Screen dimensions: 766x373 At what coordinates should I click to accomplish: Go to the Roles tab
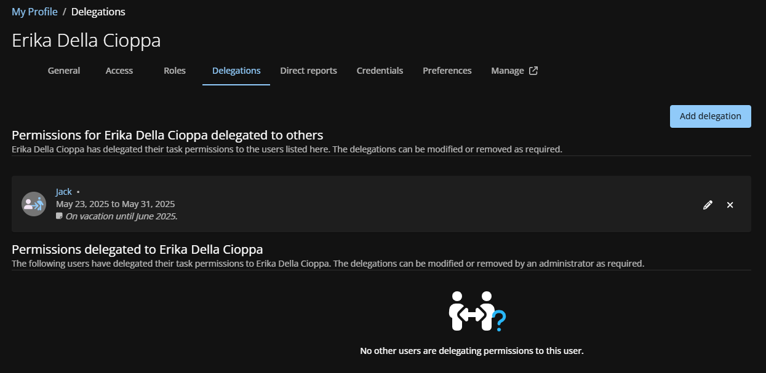click(x=175, y=71)
